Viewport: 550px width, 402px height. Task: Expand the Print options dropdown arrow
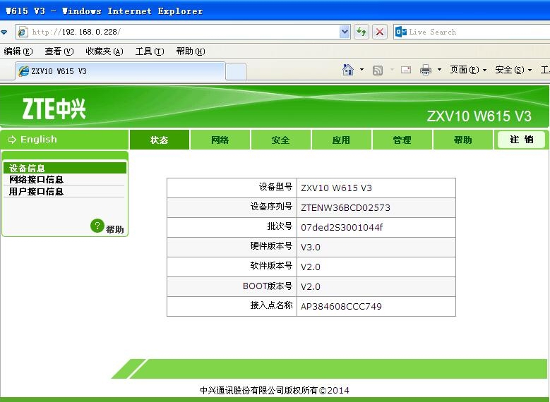click(439, 70)
